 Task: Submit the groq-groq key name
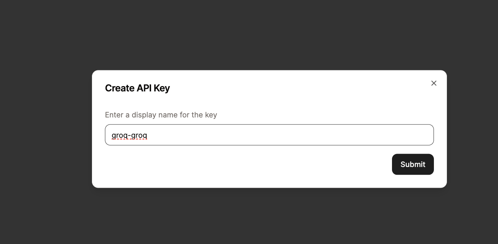tap(413, 164)
